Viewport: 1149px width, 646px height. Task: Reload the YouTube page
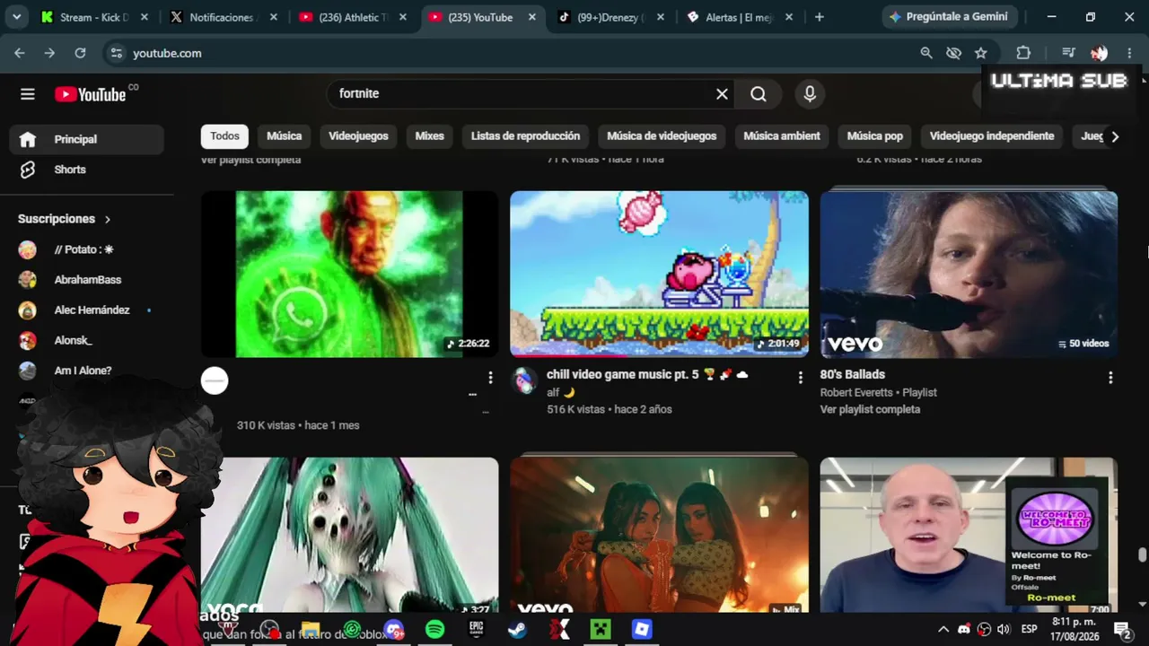[x=80, y=53]
